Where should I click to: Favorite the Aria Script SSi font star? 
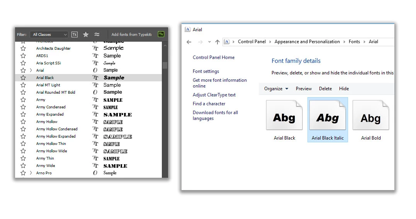coord(23,63)
